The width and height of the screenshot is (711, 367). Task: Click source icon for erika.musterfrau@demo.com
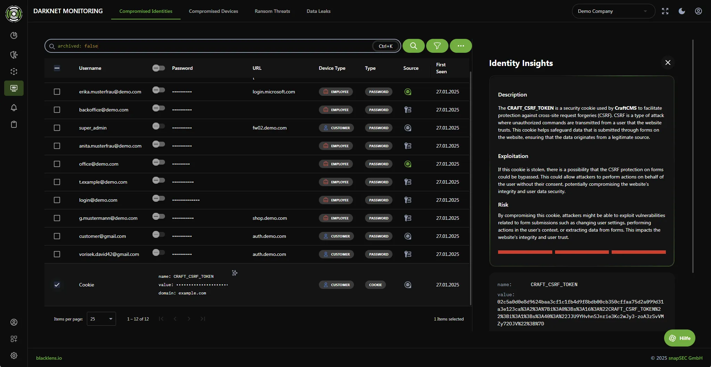[x=408, y=92]
